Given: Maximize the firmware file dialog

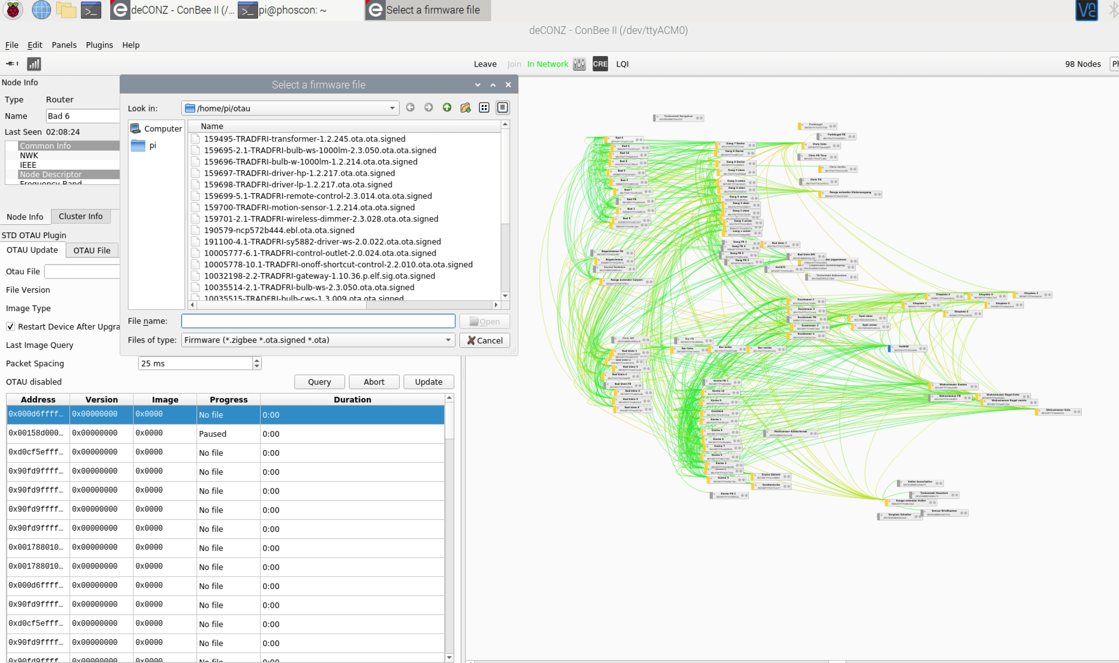Looking at the screenshot, I should click(x=493, y=85).
